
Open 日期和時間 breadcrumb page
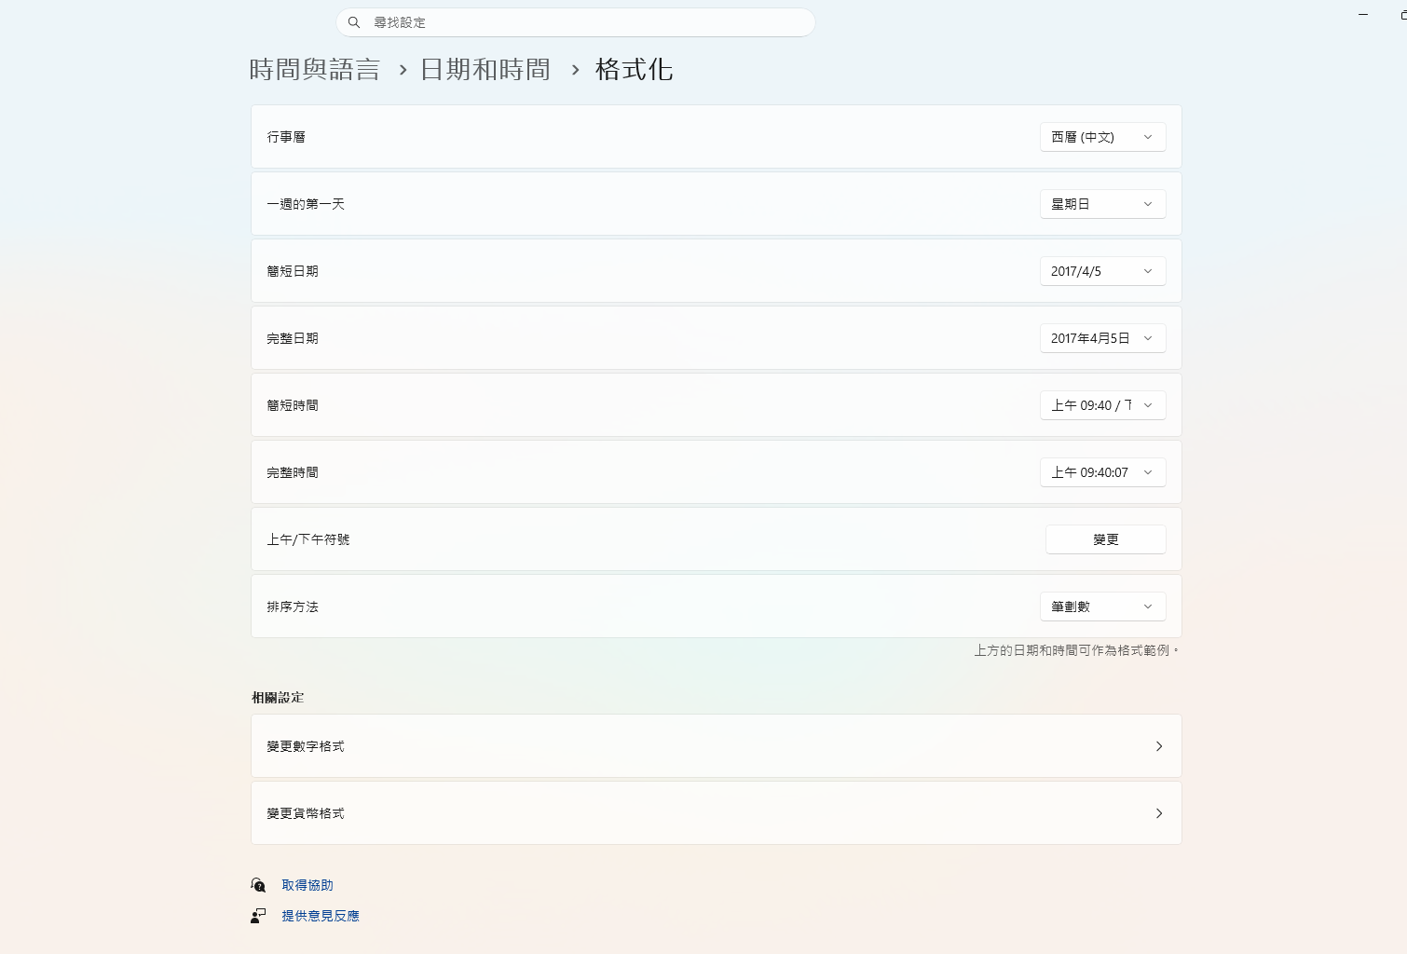485,70
